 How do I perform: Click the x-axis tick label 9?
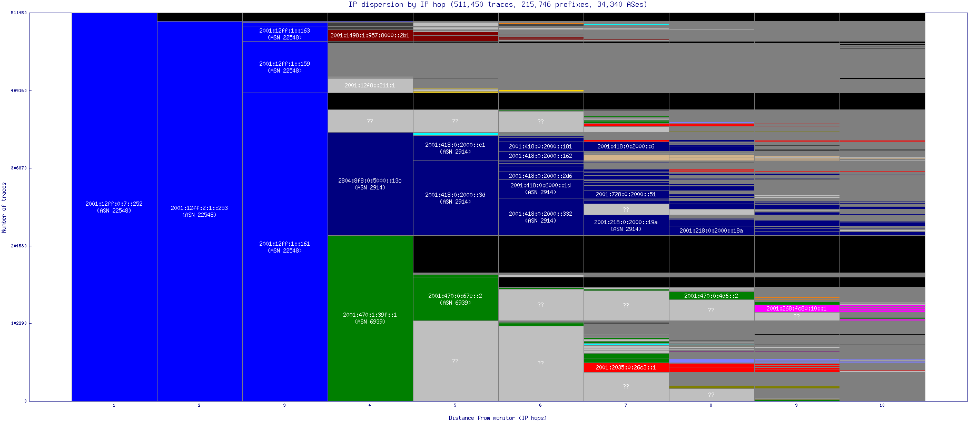[x=796, y=405]
